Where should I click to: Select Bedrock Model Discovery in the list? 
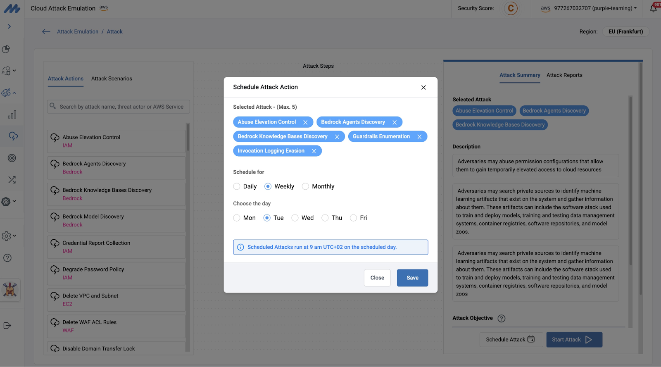pos(116,221)
